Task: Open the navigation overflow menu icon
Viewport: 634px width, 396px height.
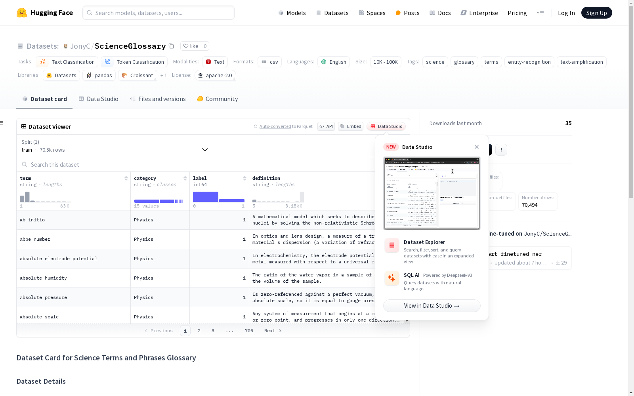Action: [540, 13]
